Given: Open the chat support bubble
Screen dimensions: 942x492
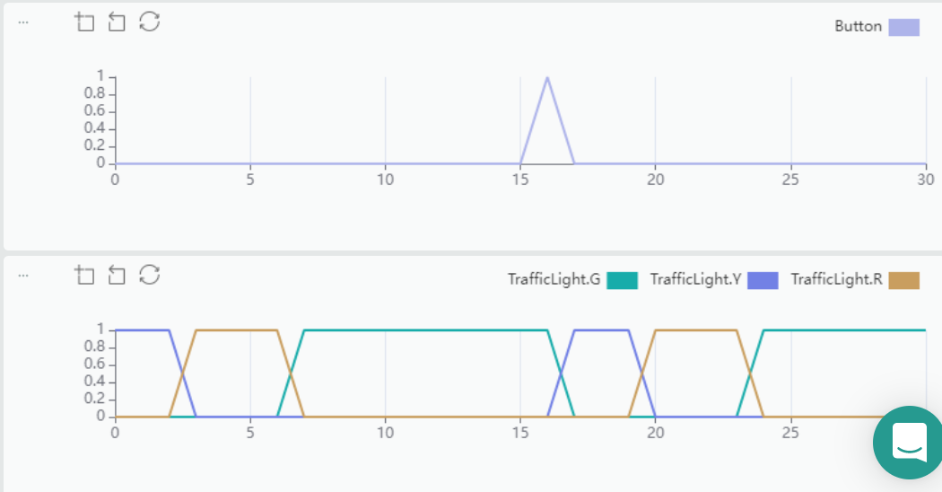Looking at the screenshot, I should pyautogui.click(x=908, y=442).
